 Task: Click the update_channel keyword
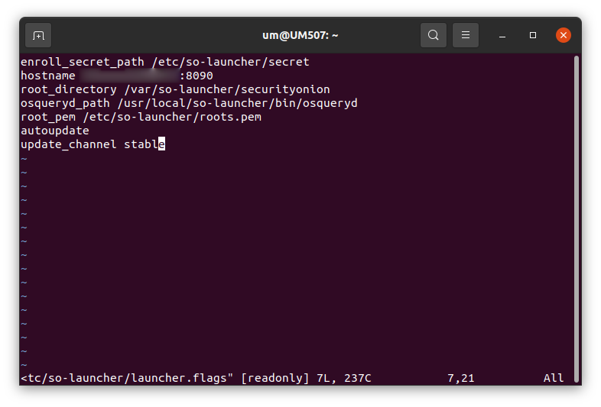pos(69,144)
